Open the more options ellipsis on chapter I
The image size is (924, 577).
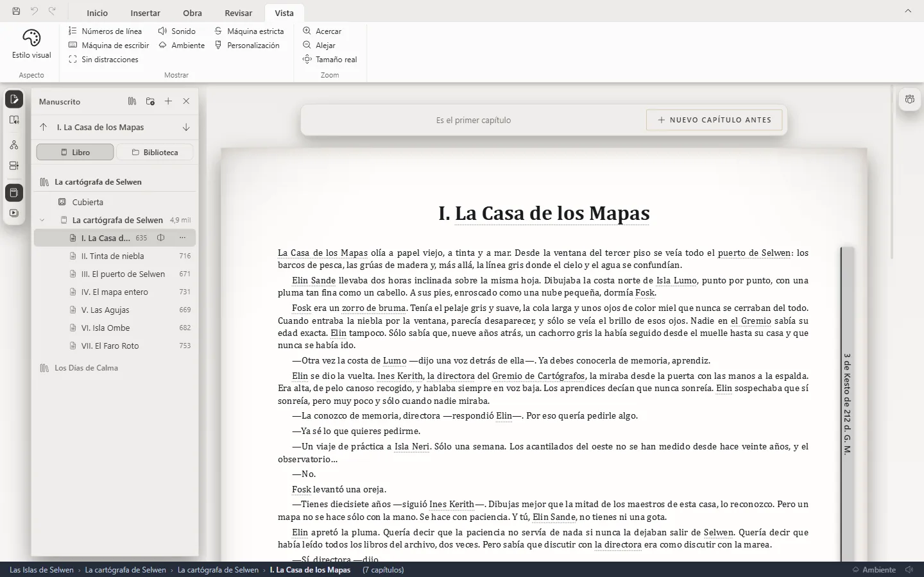click(182, 238)
